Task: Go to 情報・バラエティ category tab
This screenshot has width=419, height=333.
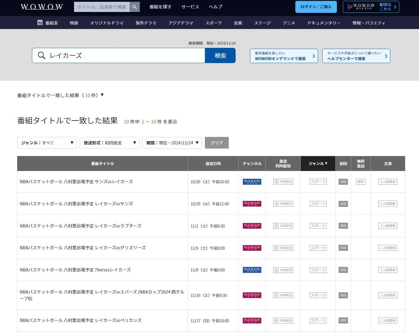Action: pos(369,23)
